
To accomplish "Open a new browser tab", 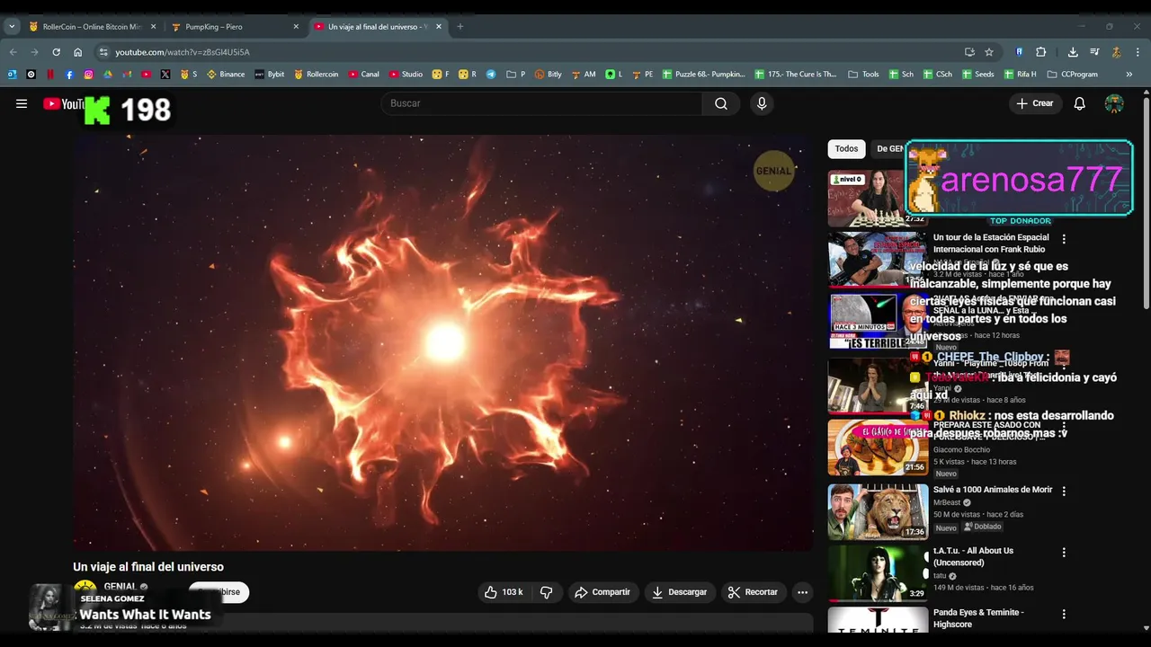I will (460, 27).
